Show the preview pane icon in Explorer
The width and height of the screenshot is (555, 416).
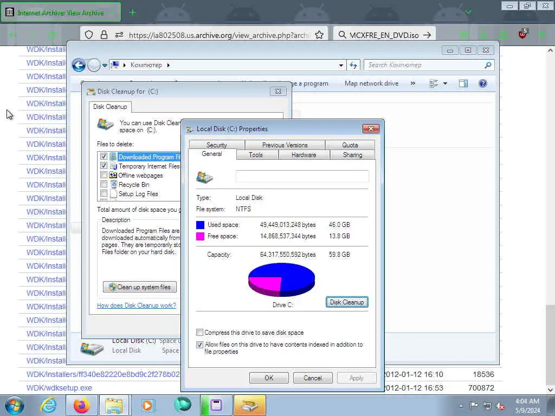[x=463, y=83]
